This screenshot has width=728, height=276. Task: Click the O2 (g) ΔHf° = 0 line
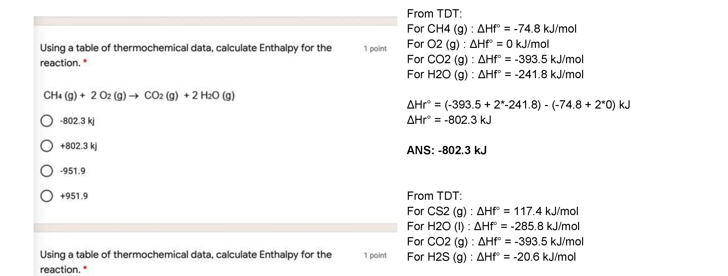tap(478, 44)
